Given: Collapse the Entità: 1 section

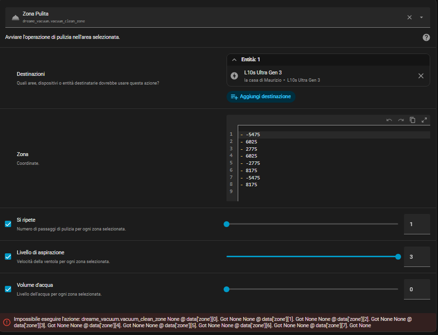Looking at the screenshot, I should pyautogui.click(x=234, y=59).
